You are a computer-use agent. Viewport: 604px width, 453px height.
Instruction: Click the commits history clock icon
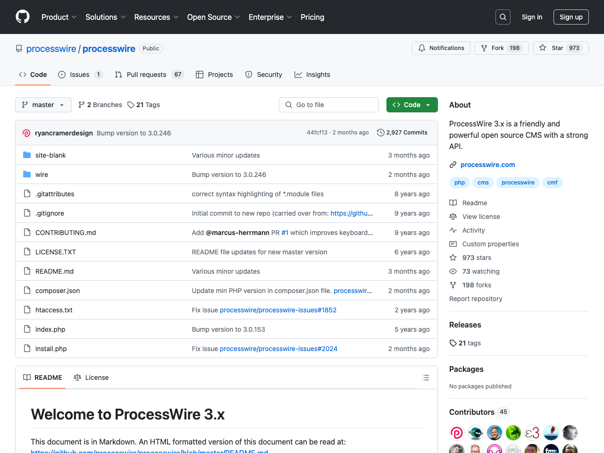coord(380,133)
